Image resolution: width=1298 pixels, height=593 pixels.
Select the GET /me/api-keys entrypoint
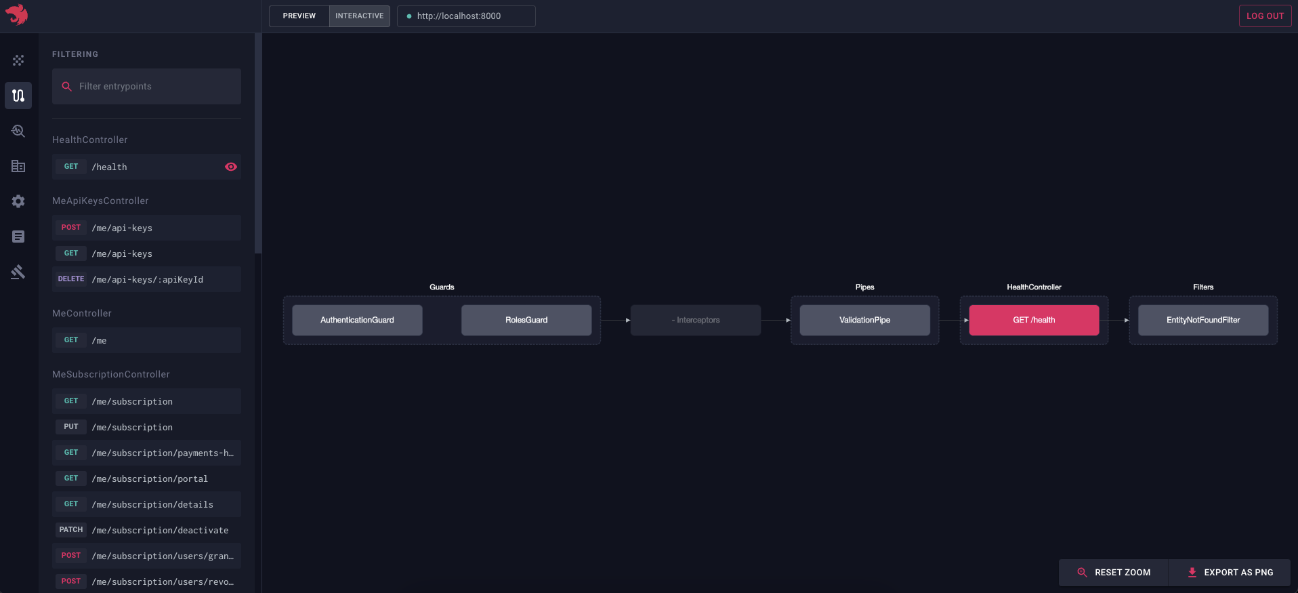tap(146, 253)
